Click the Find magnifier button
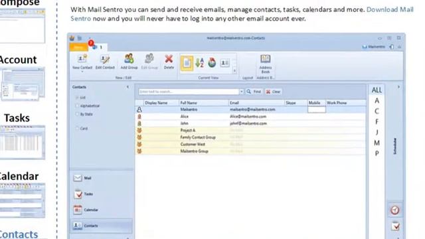 254,92
